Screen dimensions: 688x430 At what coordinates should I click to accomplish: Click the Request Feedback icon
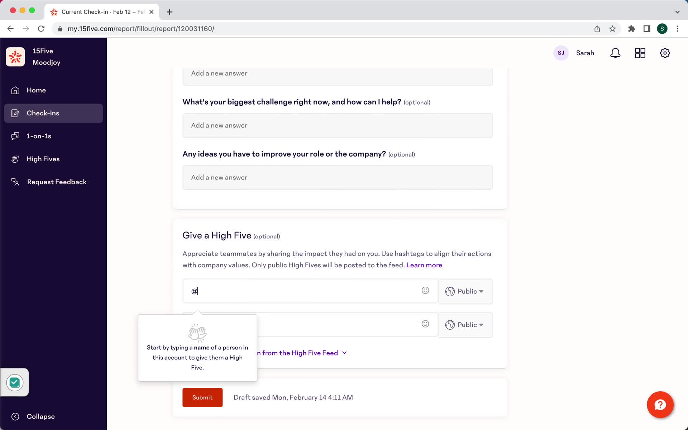click(x=15, y=182)
